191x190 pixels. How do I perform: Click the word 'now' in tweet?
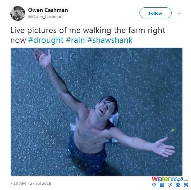click(18, 40)
